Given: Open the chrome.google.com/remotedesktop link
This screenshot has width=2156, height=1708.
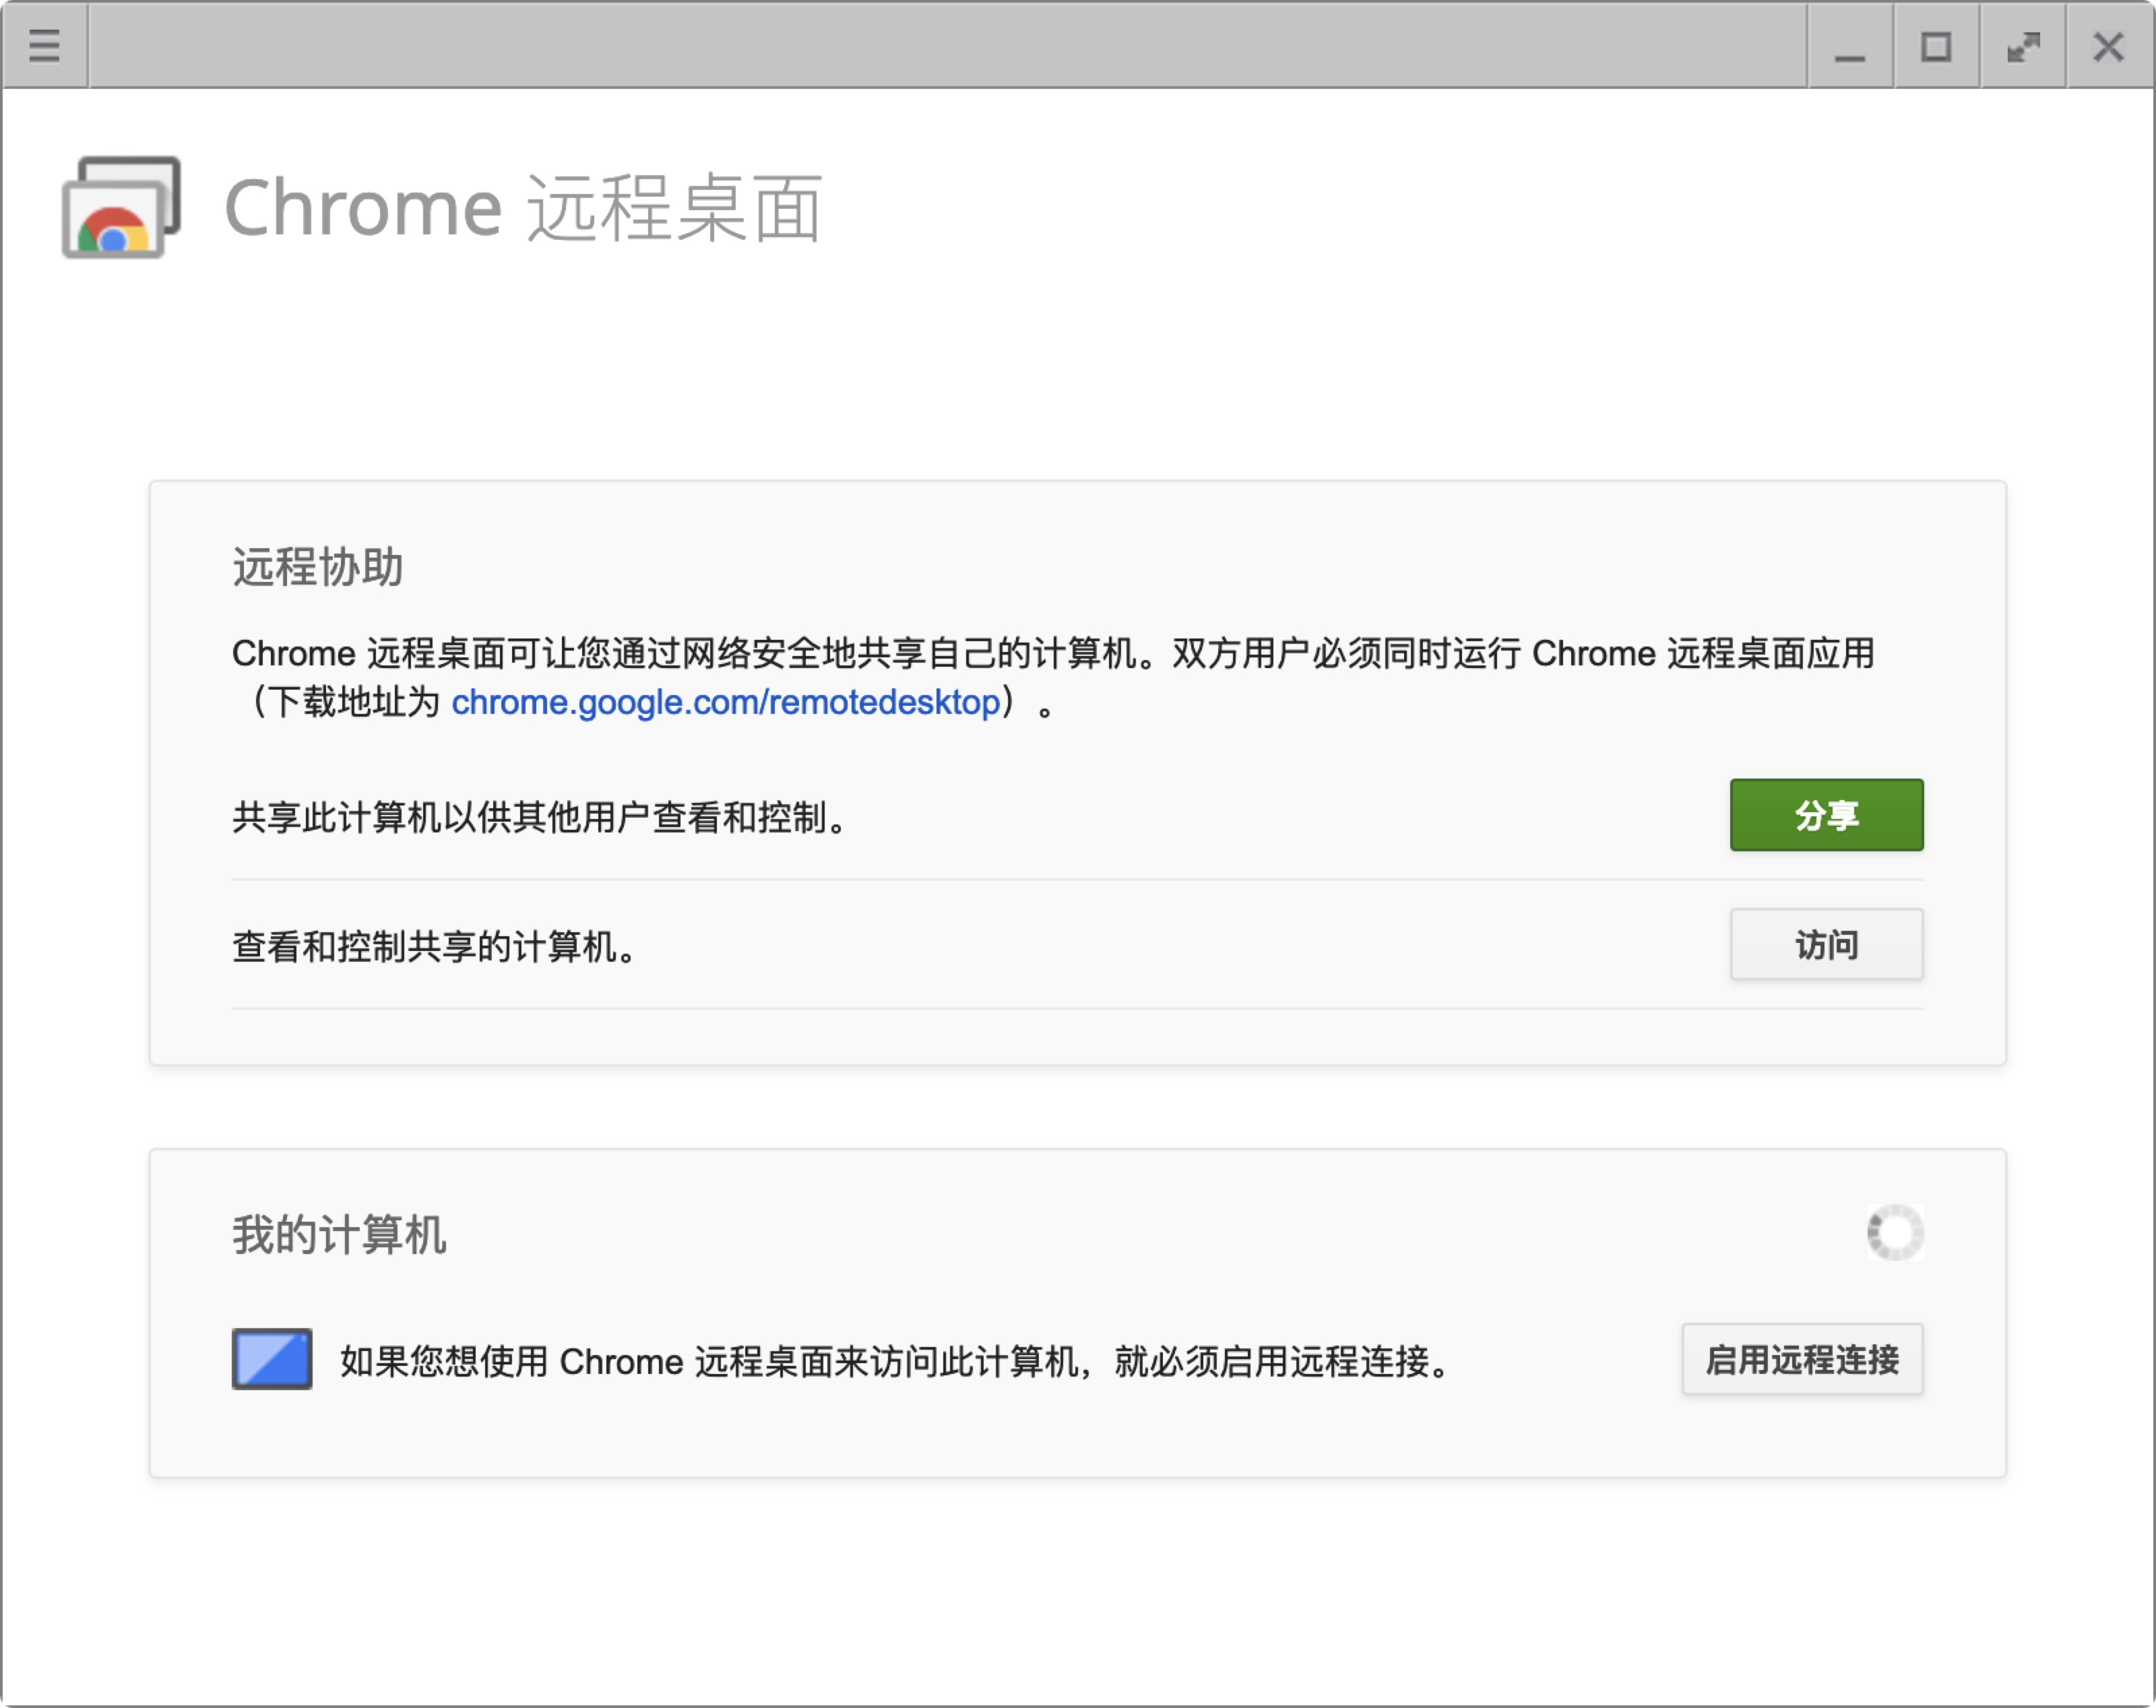Looking at the screenshot, I should 726,702.
